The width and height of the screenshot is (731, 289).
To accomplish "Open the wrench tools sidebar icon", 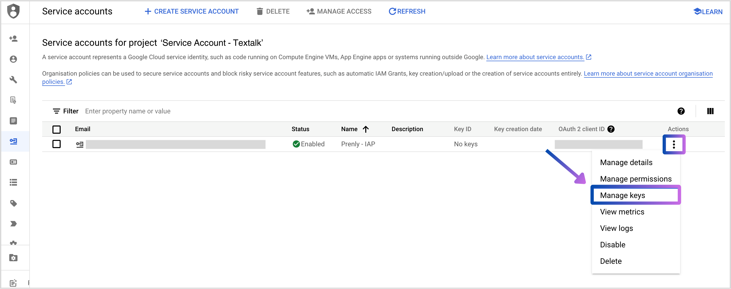I will [x=13, y=79].
